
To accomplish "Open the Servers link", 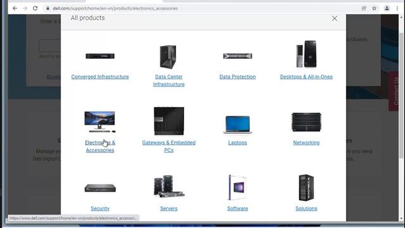I will coord(169,208).
